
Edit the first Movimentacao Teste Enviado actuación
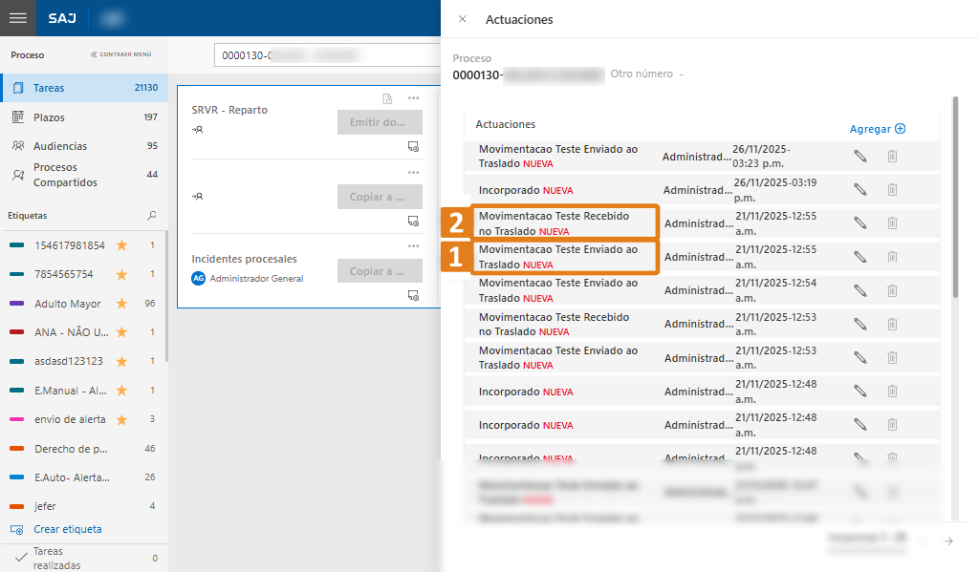pos(859,157)
